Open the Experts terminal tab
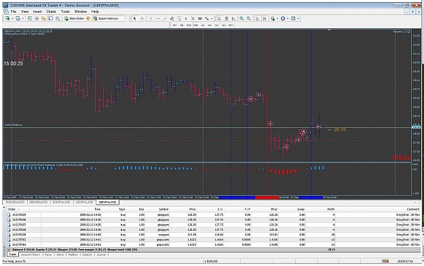Screen dimensions: 424x266 coord(87,254)
